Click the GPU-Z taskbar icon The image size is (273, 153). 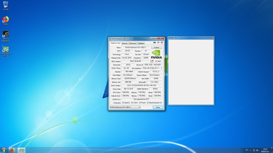(21, 150)
